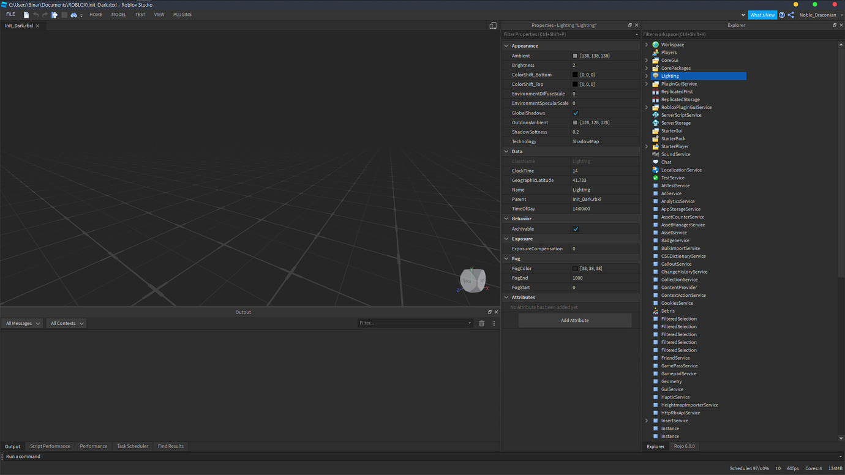Image resolution: width=845 pixels, height=475 pixels.
Task: Click the Redo arrow icon
Action: click(x=44, y=14)
